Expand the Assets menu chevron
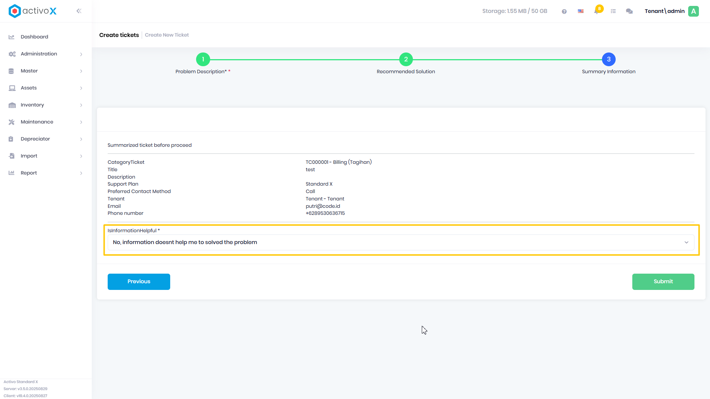The image size is (710, 399). click(x=81, y=88)
